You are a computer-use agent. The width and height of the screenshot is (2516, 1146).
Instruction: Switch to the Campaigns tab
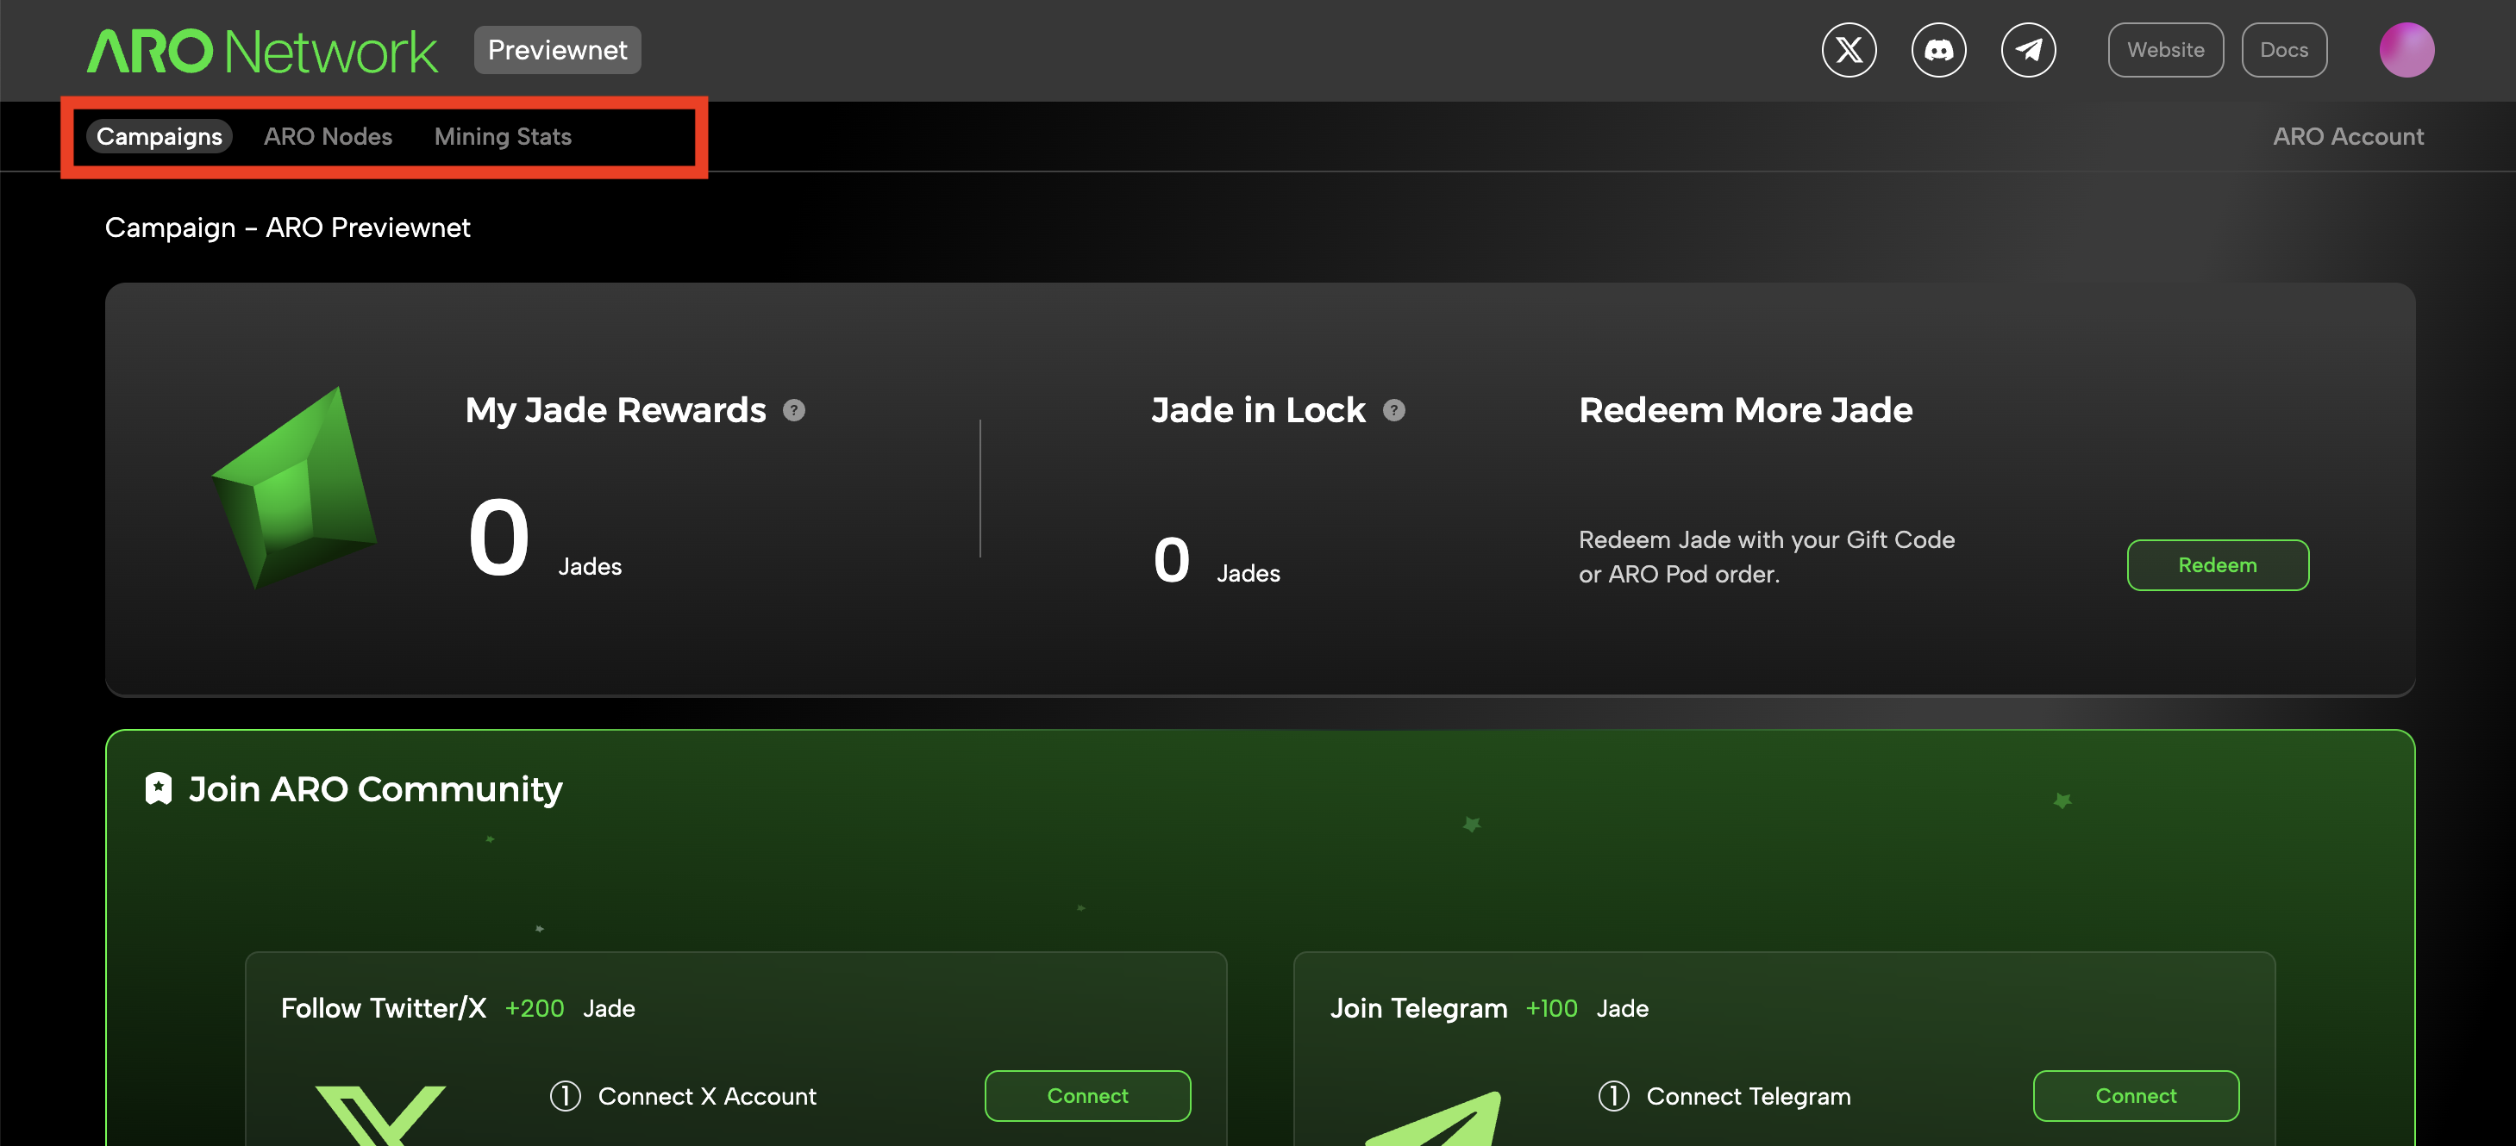point(160,137)
